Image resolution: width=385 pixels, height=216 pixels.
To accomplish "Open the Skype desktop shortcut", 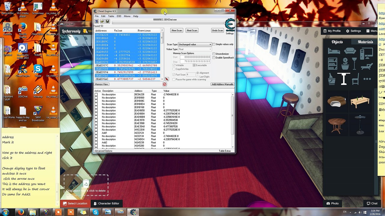I will pos(38,71).
